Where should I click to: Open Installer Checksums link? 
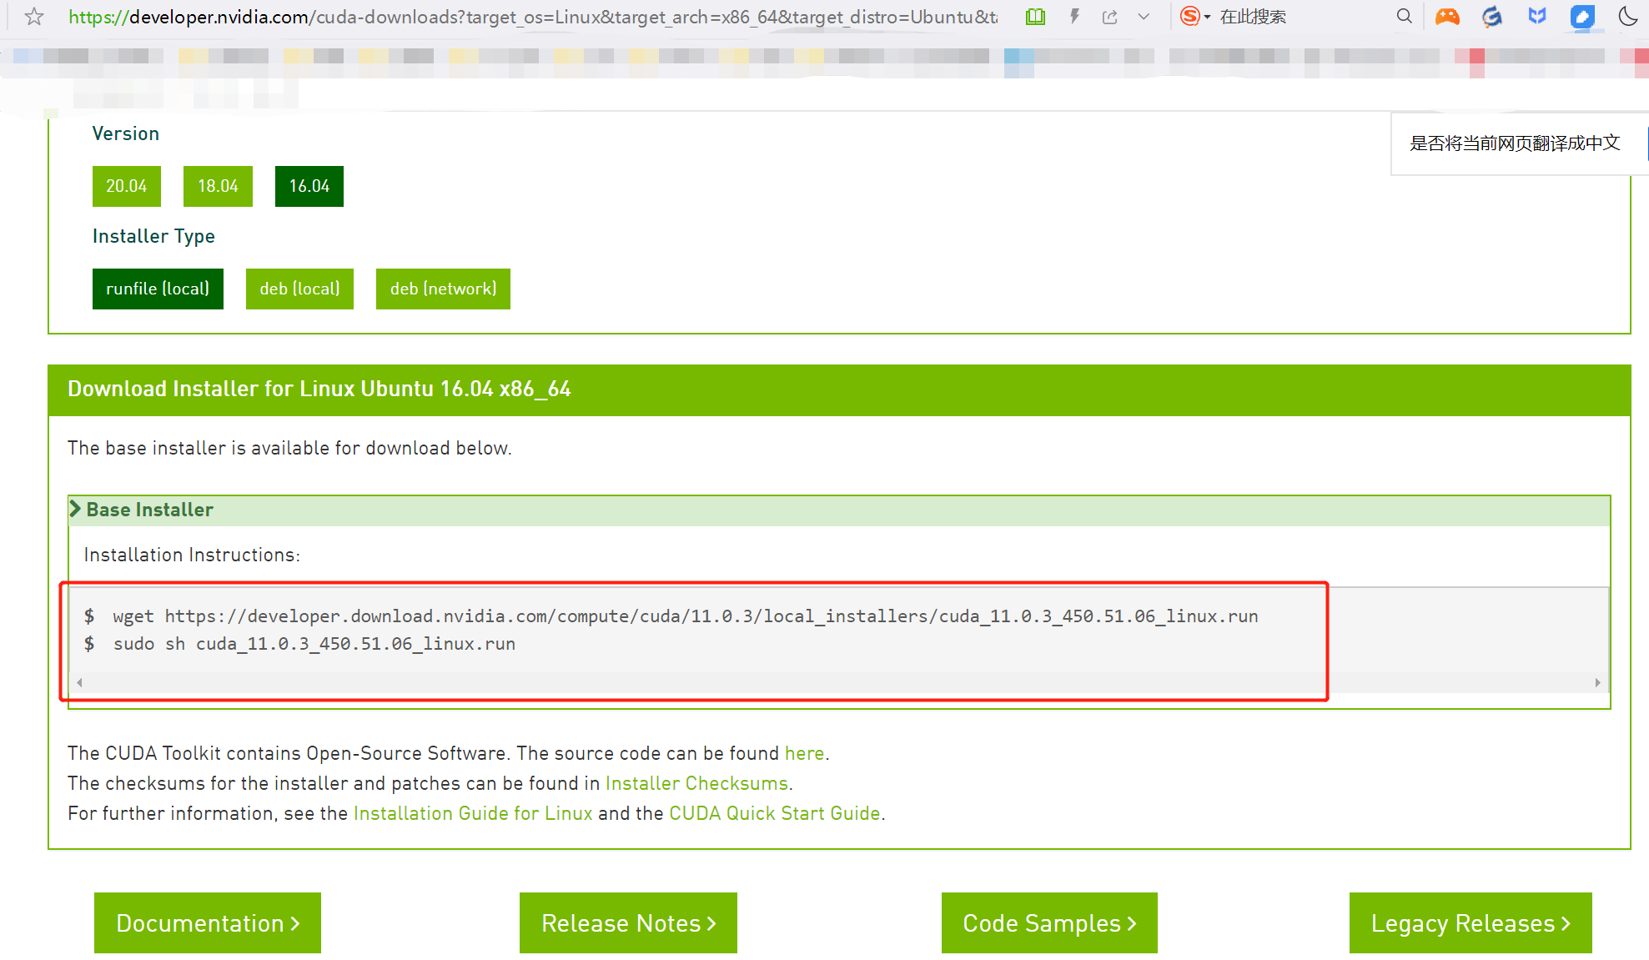[x=696, y=783]
